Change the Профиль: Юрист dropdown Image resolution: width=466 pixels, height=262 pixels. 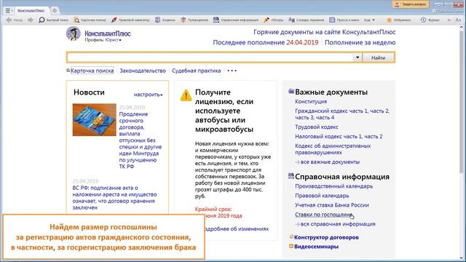click(x=103, y=40)
